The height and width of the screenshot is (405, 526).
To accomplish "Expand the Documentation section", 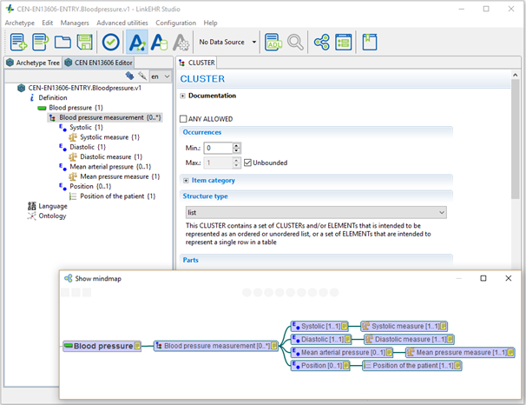I will tap(183, 96).
